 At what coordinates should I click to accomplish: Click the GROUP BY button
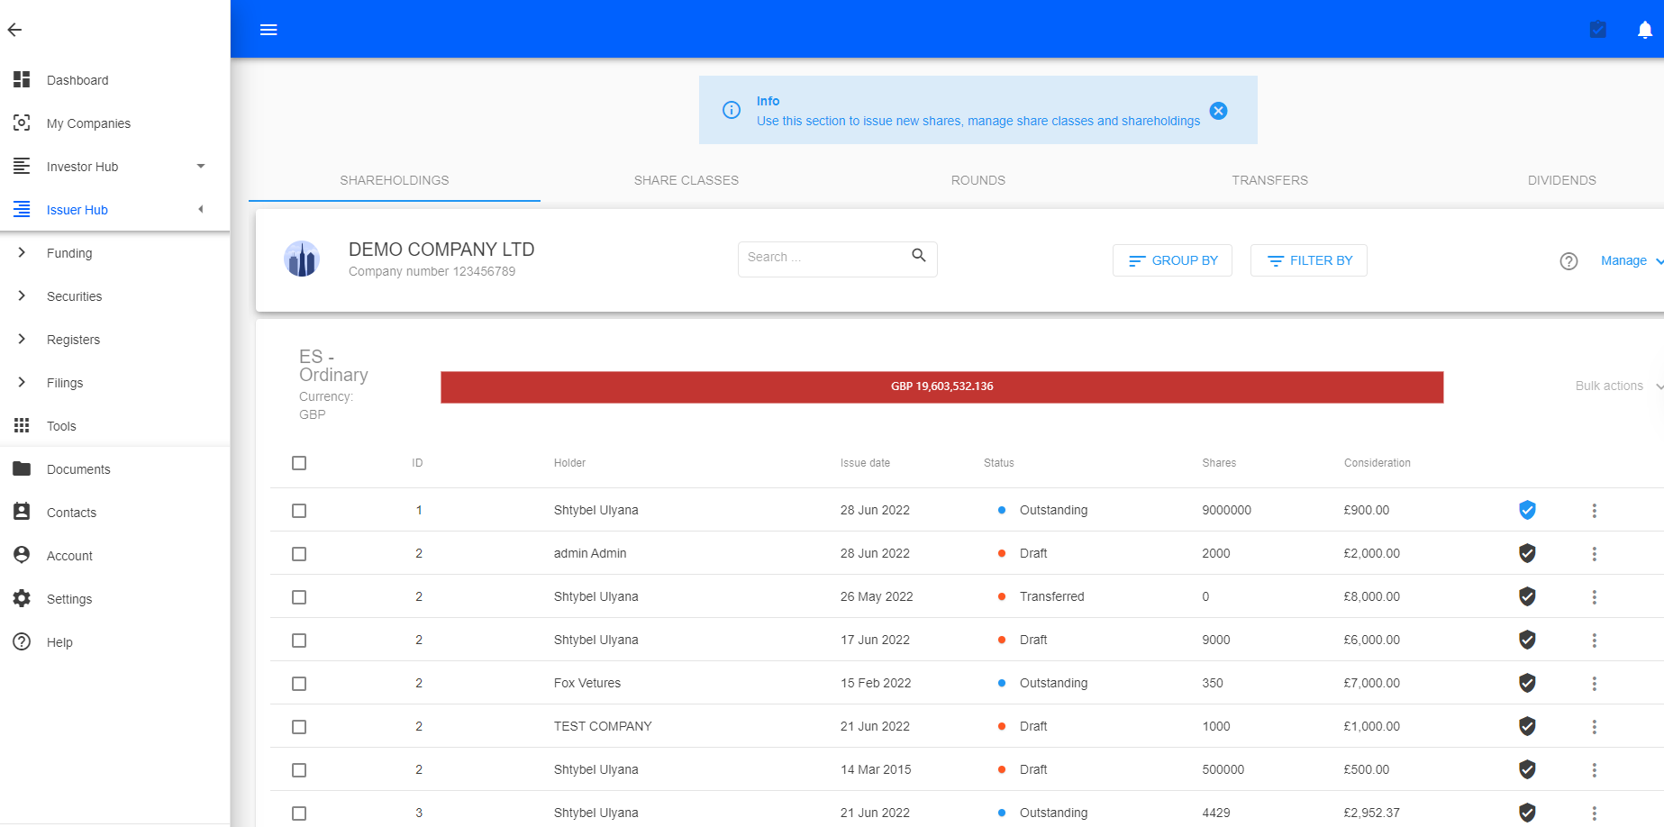coord(1172,260)
